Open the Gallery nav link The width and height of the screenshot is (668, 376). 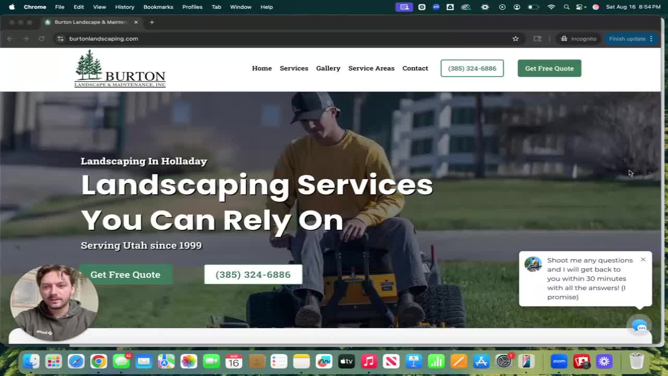click(328, 68)
